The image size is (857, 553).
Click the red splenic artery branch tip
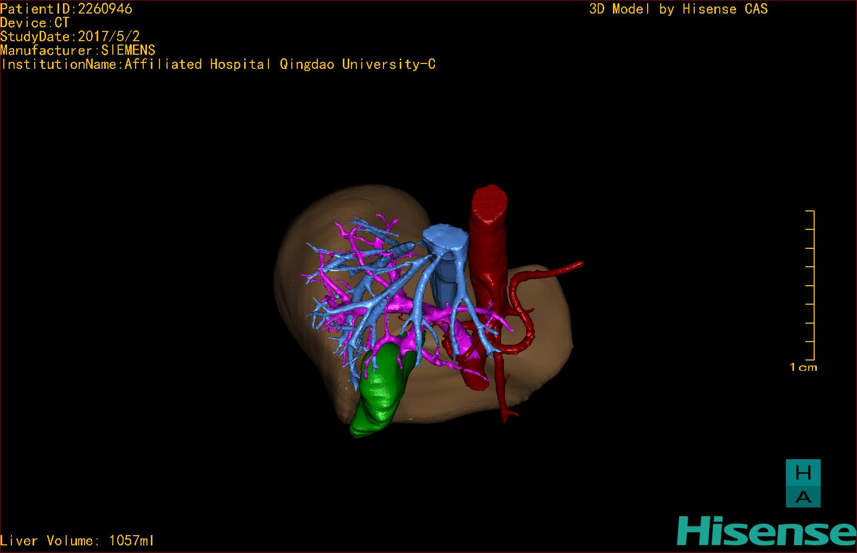click(576, 265)
